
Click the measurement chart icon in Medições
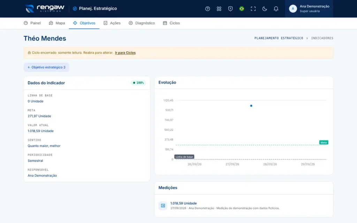[x=163, y=206]
